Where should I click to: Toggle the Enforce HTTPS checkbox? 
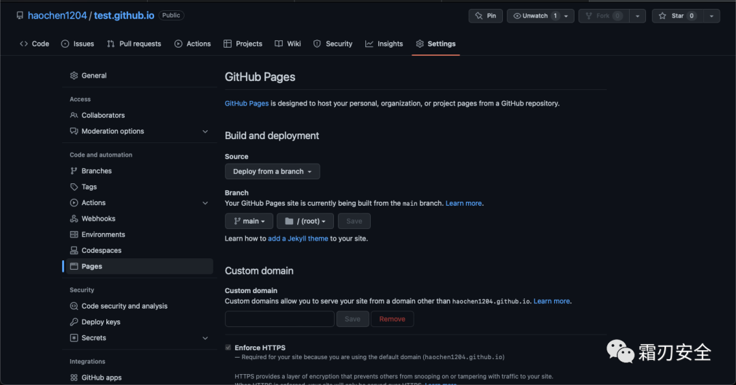point(228,348)
